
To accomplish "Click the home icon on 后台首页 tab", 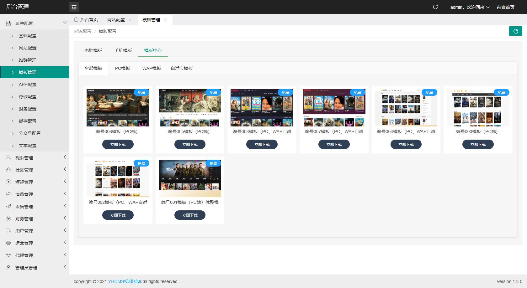I will coord(76,19).
